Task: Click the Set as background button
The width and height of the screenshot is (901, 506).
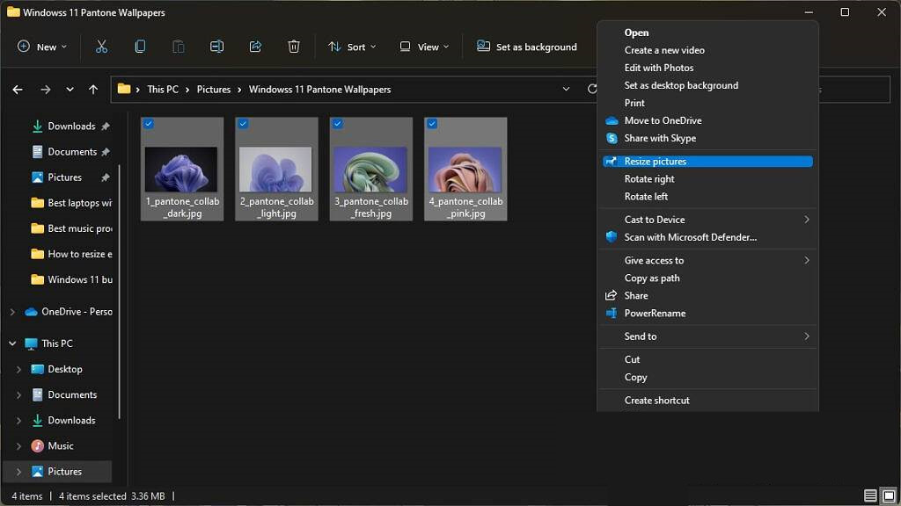Action: tap(527, 47)
